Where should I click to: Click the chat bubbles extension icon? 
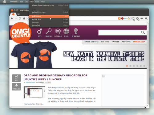(x=138, y=19)
